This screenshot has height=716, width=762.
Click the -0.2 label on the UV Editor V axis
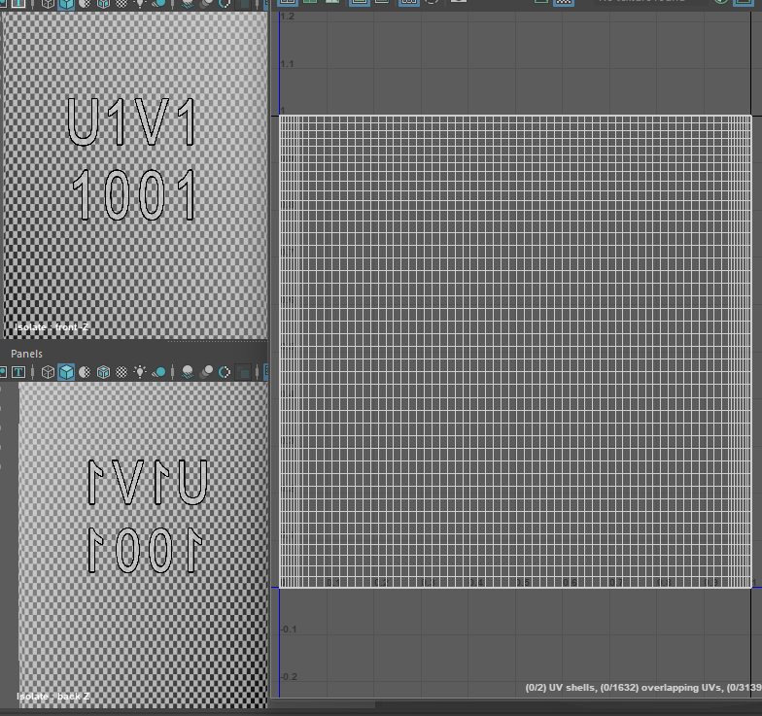click(x=289, y=676)
